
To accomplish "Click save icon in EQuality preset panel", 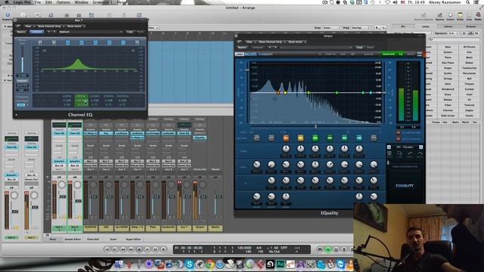I will [x=389, y=153].
